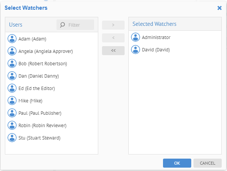Click Dan's user avatar icon
Screen dimensions: 227x171
click(x=12, y=76)
